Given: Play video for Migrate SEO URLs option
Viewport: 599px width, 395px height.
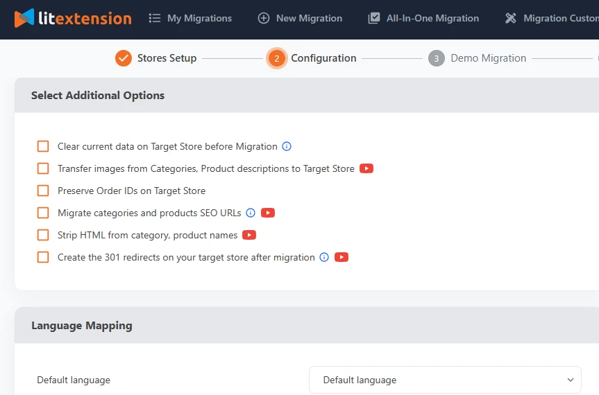Looking at the screenshot, I should [268, 213].
